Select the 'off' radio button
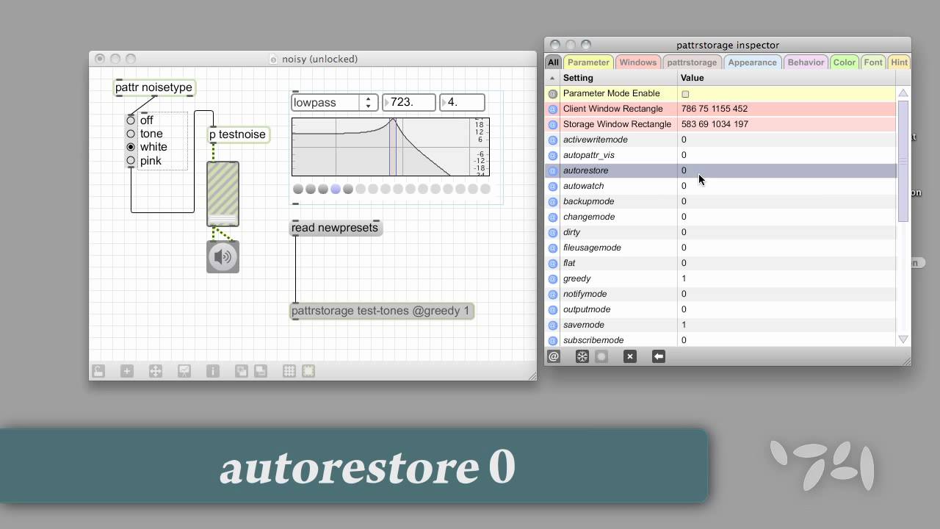Viewport: 940px width, 529px height. pos(131,120)
